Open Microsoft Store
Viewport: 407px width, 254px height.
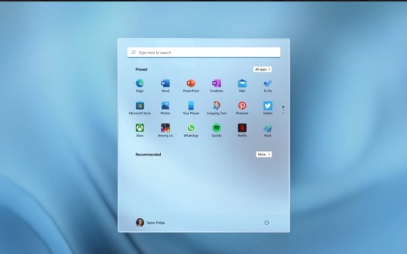tap(139, 108)
